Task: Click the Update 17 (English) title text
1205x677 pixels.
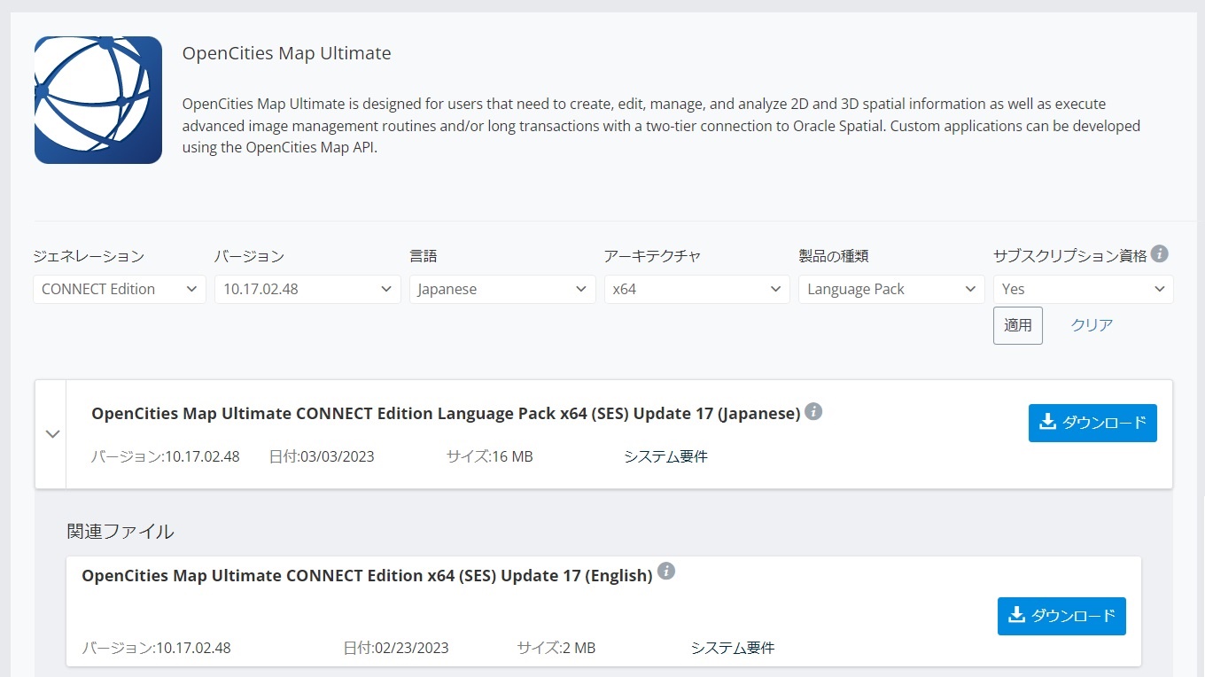Action: coord(367,576)
